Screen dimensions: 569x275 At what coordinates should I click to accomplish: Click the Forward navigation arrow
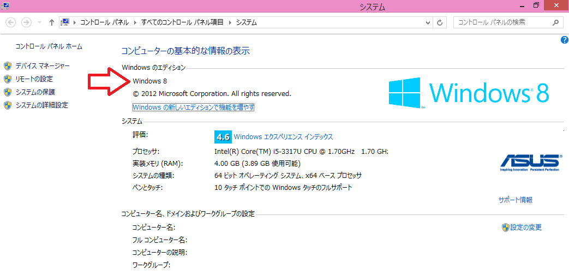tap(26, 22)
